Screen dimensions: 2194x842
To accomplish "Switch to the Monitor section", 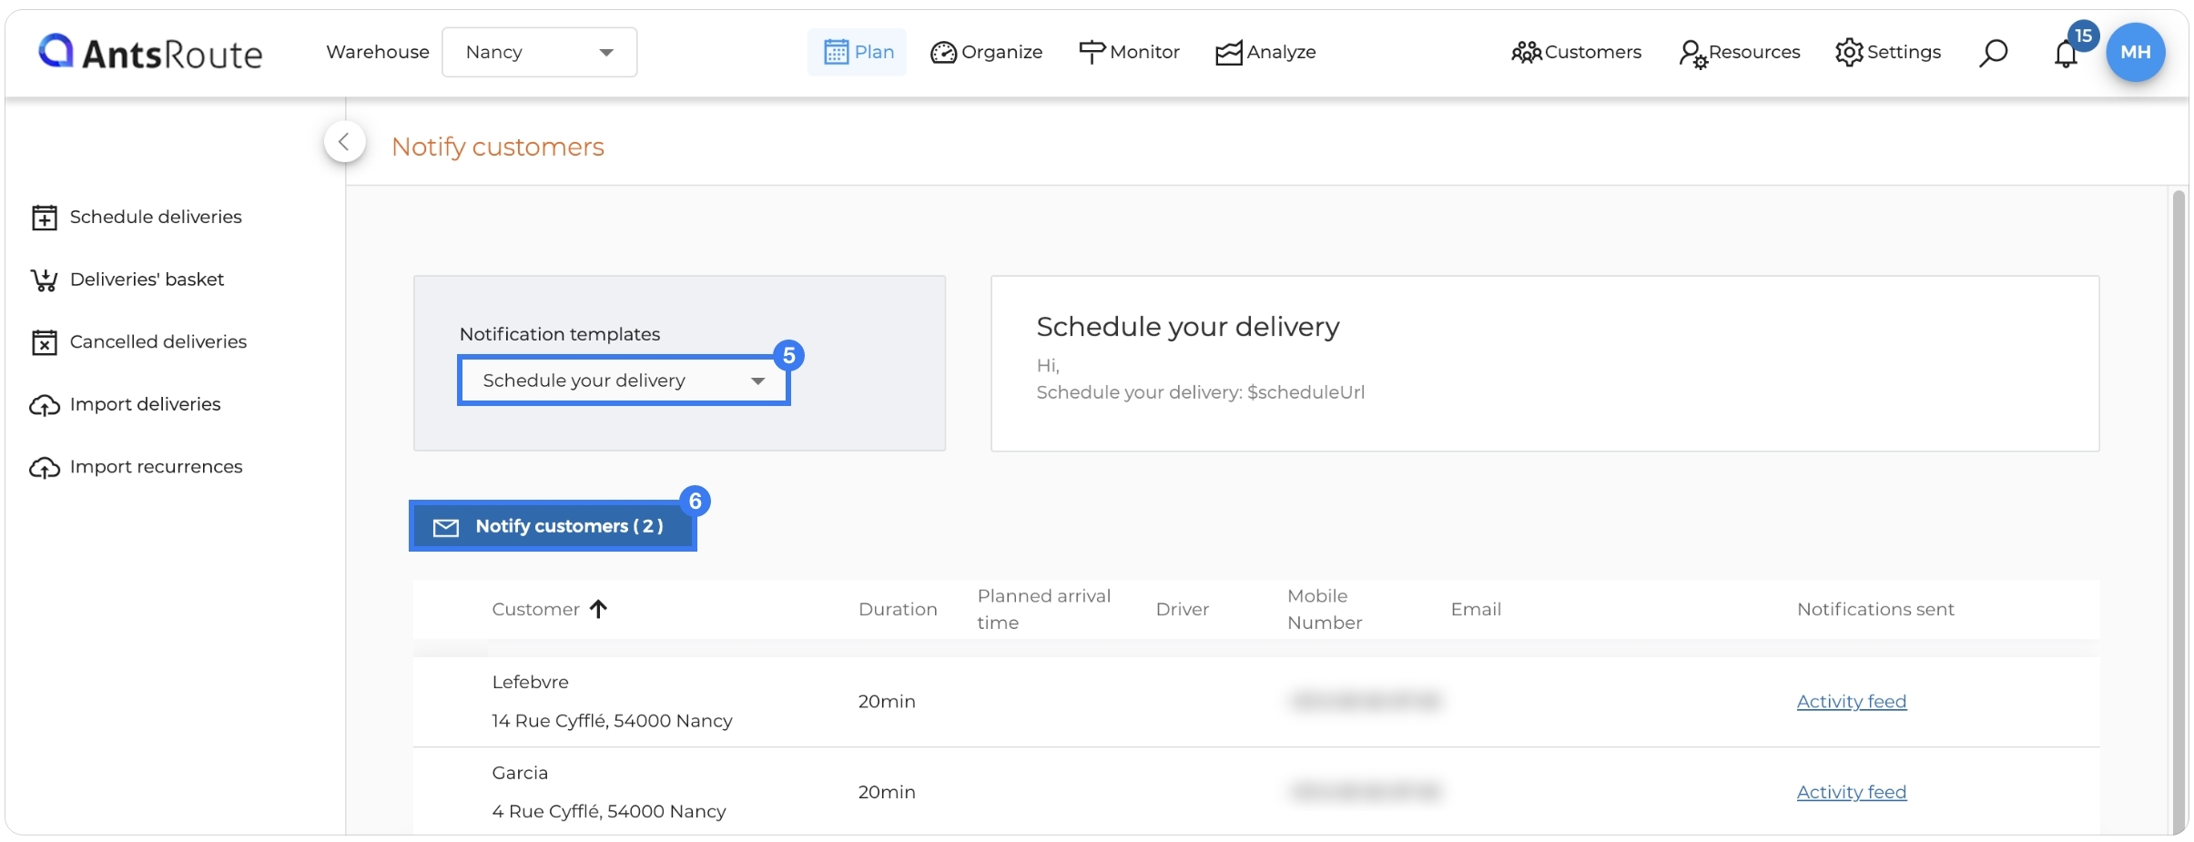I will pyautogui.click(x=1129, y=52).
